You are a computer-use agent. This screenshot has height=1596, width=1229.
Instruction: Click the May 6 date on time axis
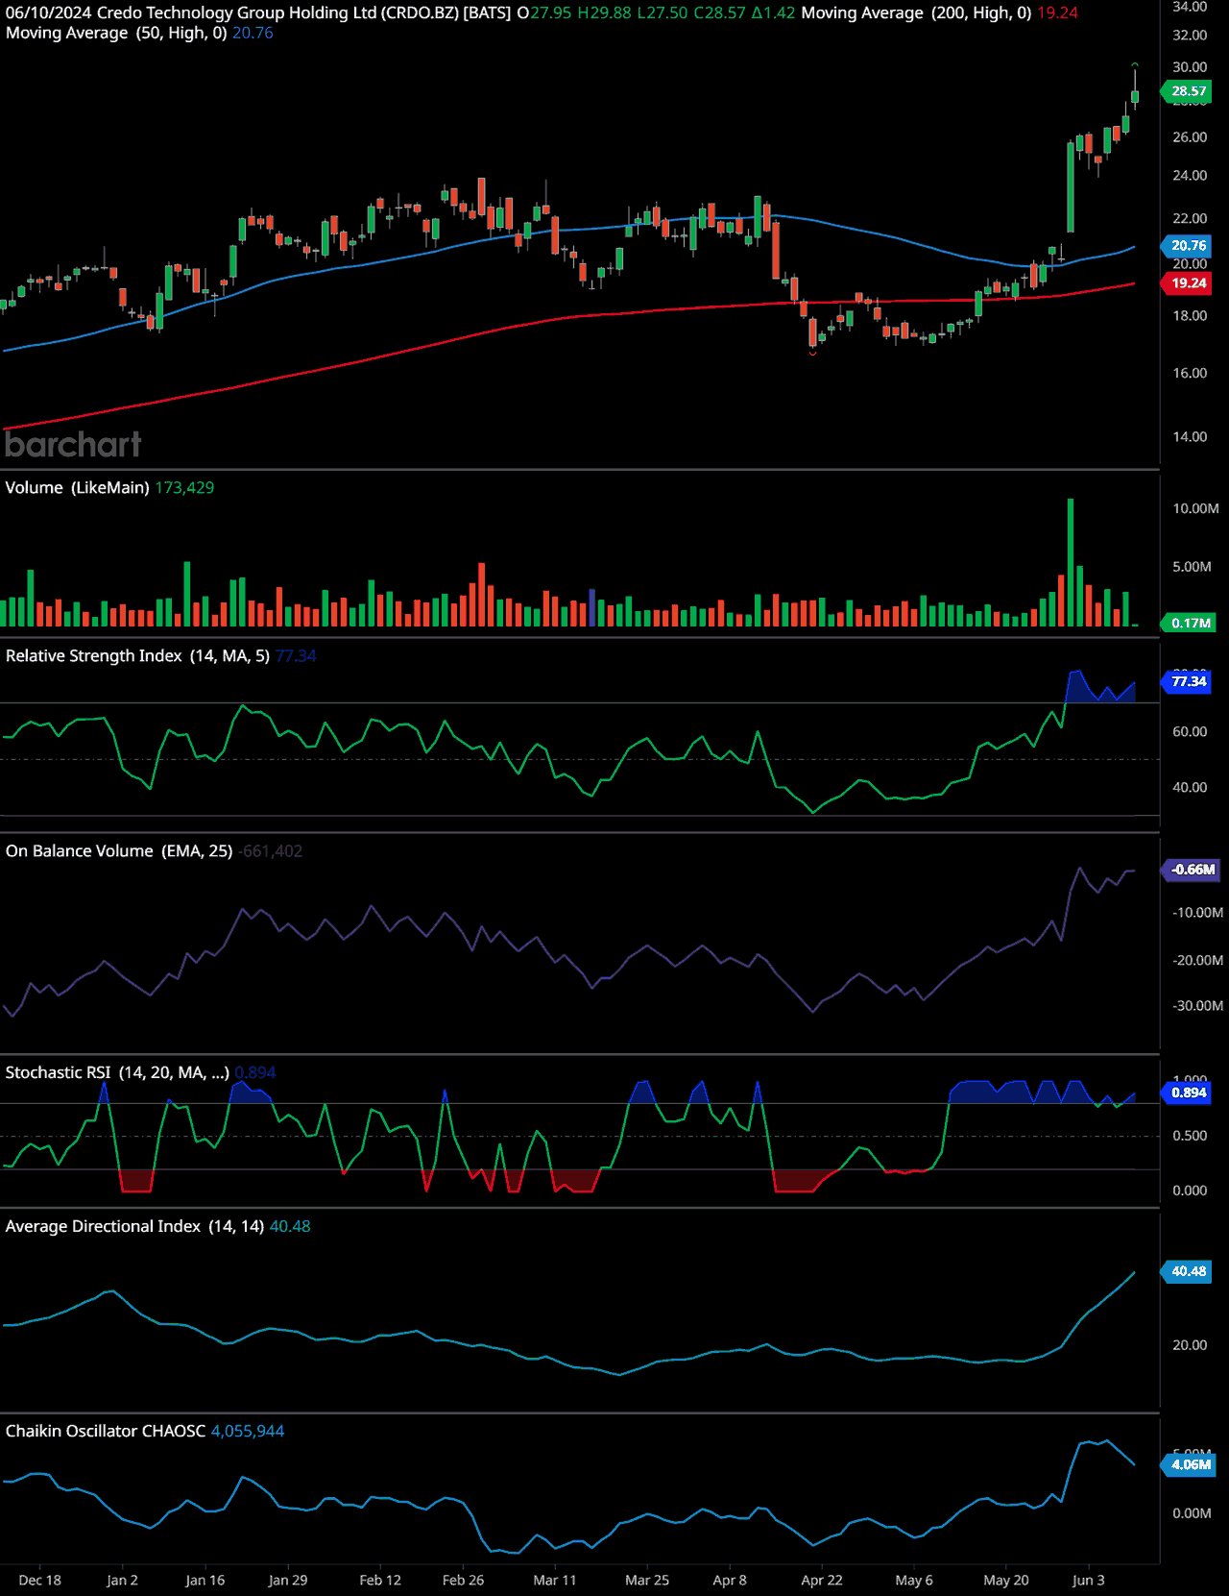[x=914, y=1580]
